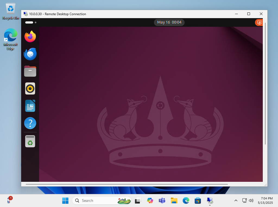Launch Copilot from the taskbar
This screenshot has width=278, height=207.
point(150,201)
